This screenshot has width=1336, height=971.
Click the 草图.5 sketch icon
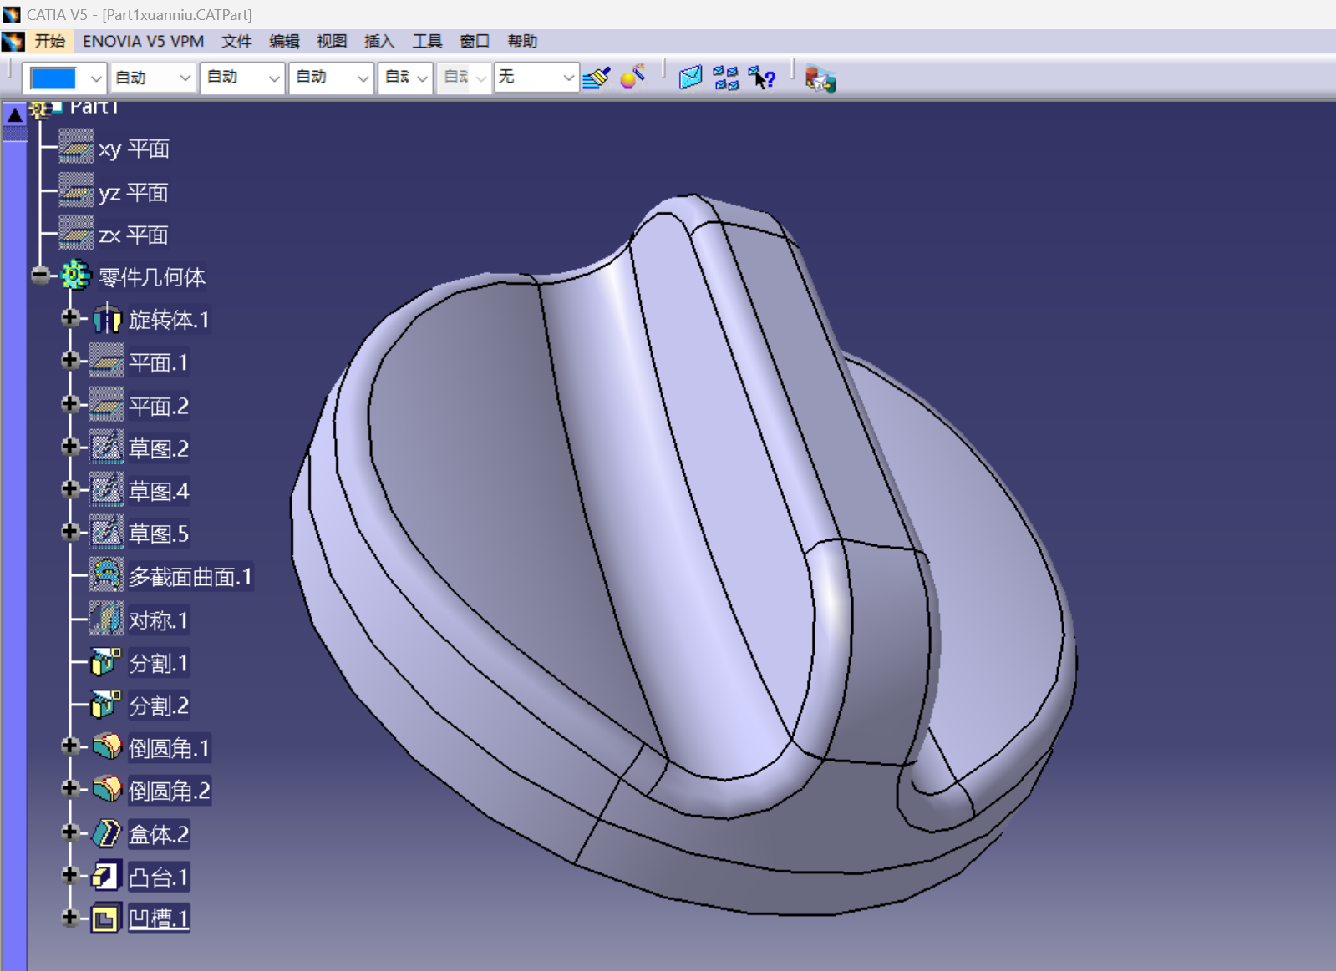point(106,533)
